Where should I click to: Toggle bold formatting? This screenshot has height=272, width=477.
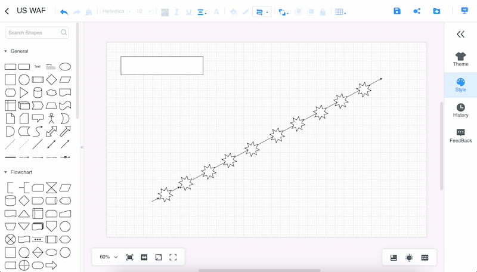(x=165, y=12)
